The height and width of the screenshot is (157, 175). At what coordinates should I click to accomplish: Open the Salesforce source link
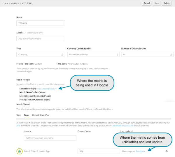click(140, 151)
